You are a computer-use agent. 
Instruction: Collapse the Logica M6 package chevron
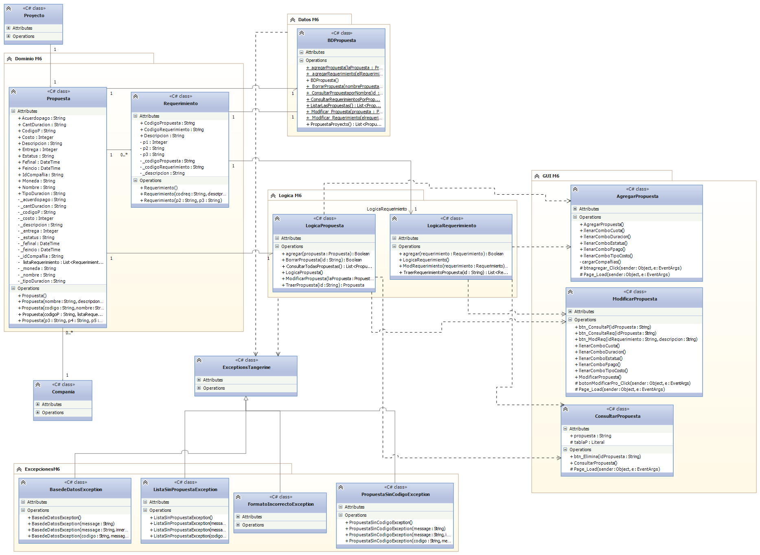pyautogui.click(x=273, y=196)
